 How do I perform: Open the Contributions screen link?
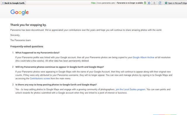point(40,78)
